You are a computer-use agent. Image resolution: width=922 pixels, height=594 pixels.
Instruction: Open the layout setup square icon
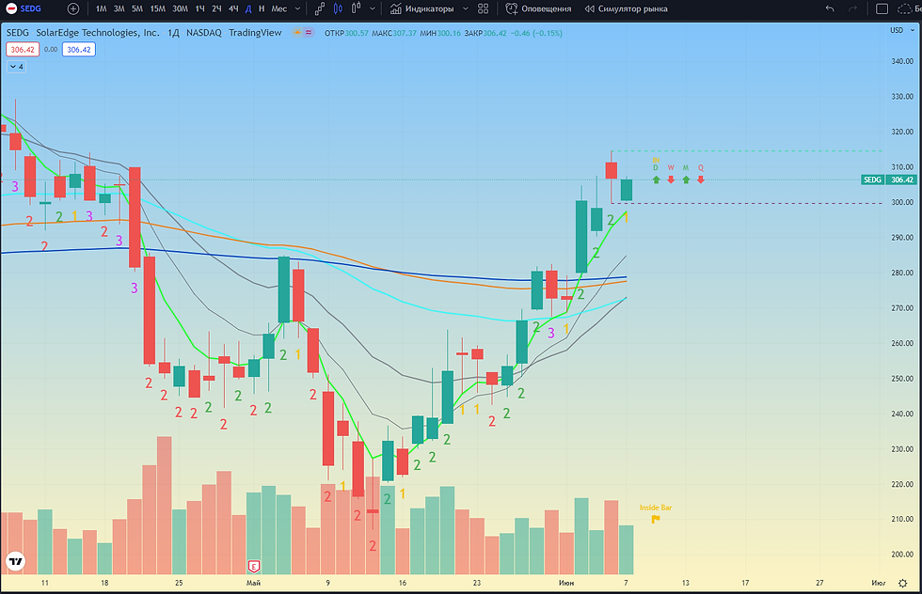(x=882, y=8)
